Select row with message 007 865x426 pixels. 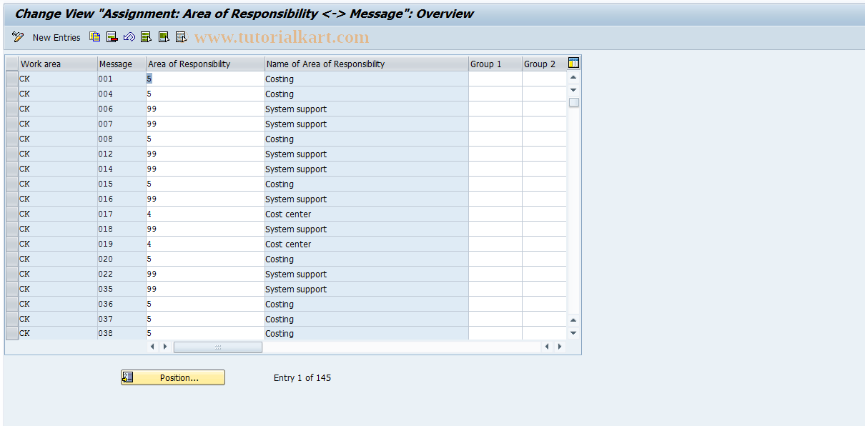(12, 124)
